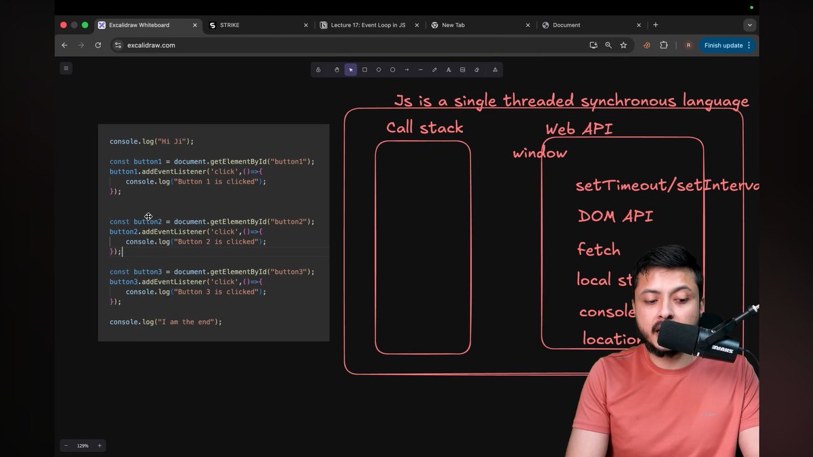This screenshot has width=813, height=457.
Task: Select the Arrow drawing tool
Action: click(406, 70)
